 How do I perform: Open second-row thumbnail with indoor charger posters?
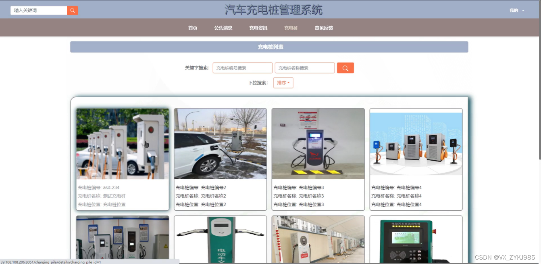pyautogui.click(x=123, y=239)
